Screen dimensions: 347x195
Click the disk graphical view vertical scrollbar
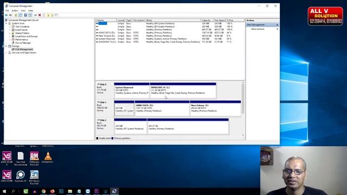pos(243,99)
